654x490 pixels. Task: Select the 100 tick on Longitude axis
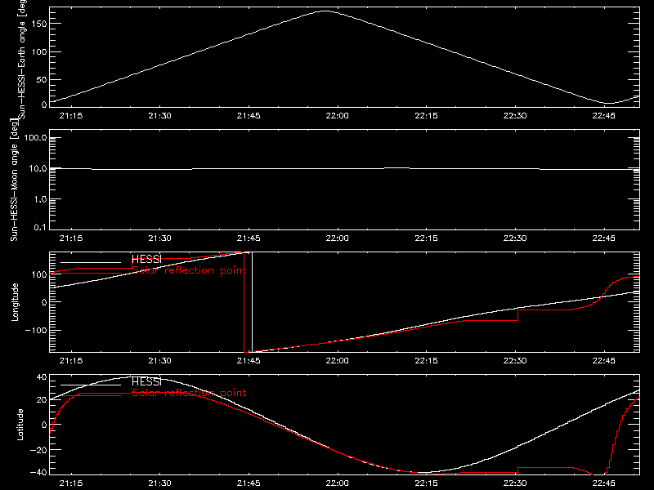click(x=38, y=274)
